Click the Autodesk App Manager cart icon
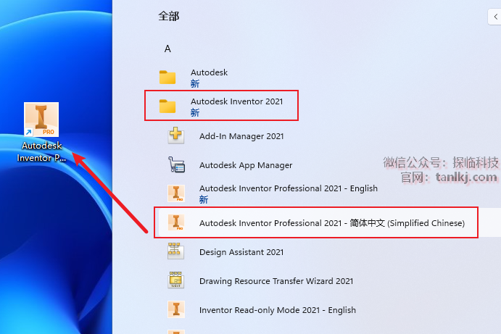Image resolution: width=501 pixels, height=334 pixels. [176, 165]
